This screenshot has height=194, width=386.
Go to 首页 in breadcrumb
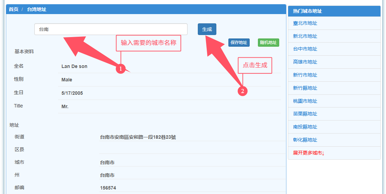pyautogui.click(x=14, y=9)
